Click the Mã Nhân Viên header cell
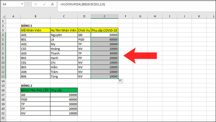Viewport: 216px width, 122px height. coord(36,30)
